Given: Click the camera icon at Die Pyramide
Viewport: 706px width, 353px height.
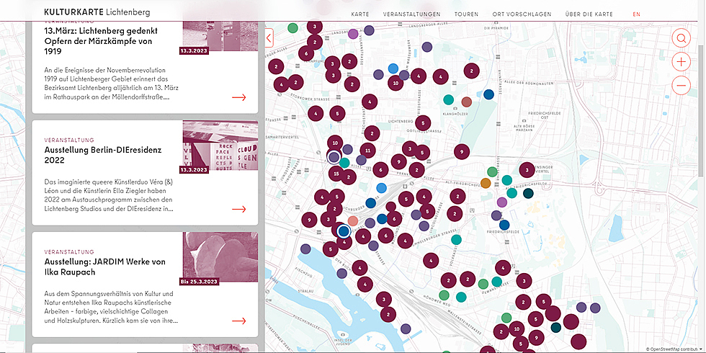Looking at the screenshot, I should [496, 22].
